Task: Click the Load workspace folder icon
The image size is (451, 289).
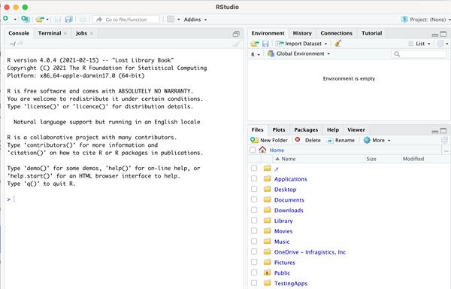Action: coord(255,44)
